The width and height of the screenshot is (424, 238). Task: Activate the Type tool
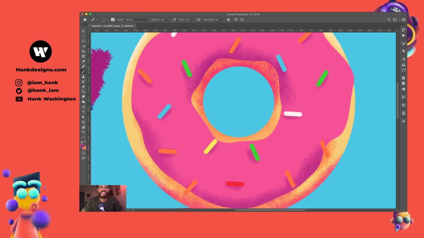point(83,112)
